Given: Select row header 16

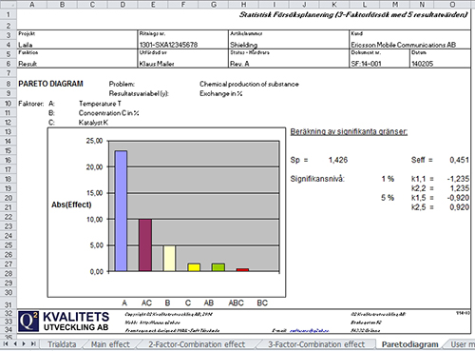Looking at the screenshot, I should (9, 160).
